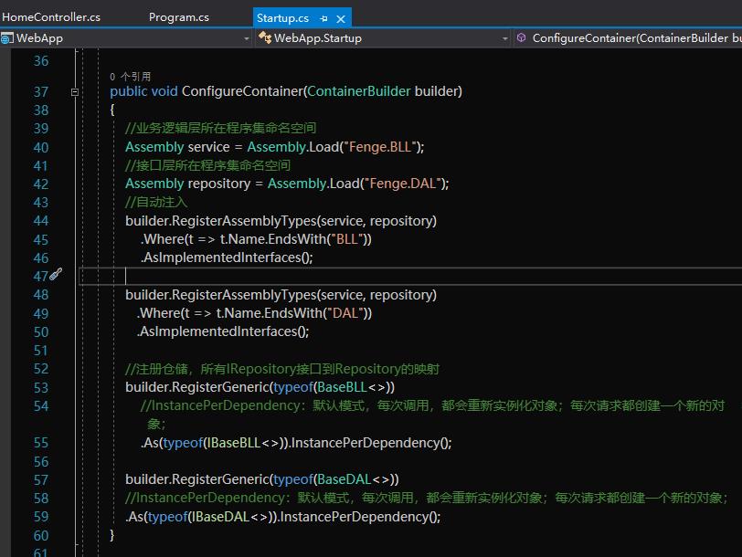Click the ContainerBuilder type in method signature
Viewport: 742px width, 557px height.
(358, 91)
